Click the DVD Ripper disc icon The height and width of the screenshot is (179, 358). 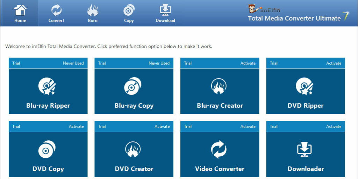point(305,86)
